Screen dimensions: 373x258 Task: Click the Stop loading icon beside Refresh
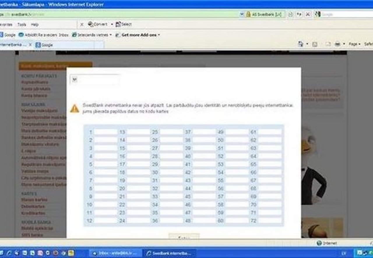click(308, 14)
